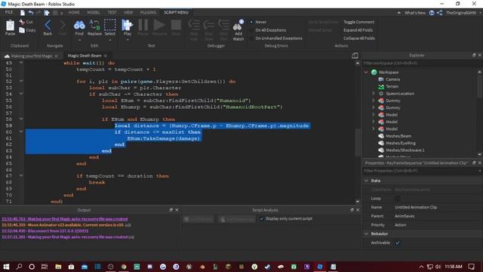Open the dropdown arrow under Play
This screenshot has width=483, height=272.
pyautogui.click(x=128, y=40)
